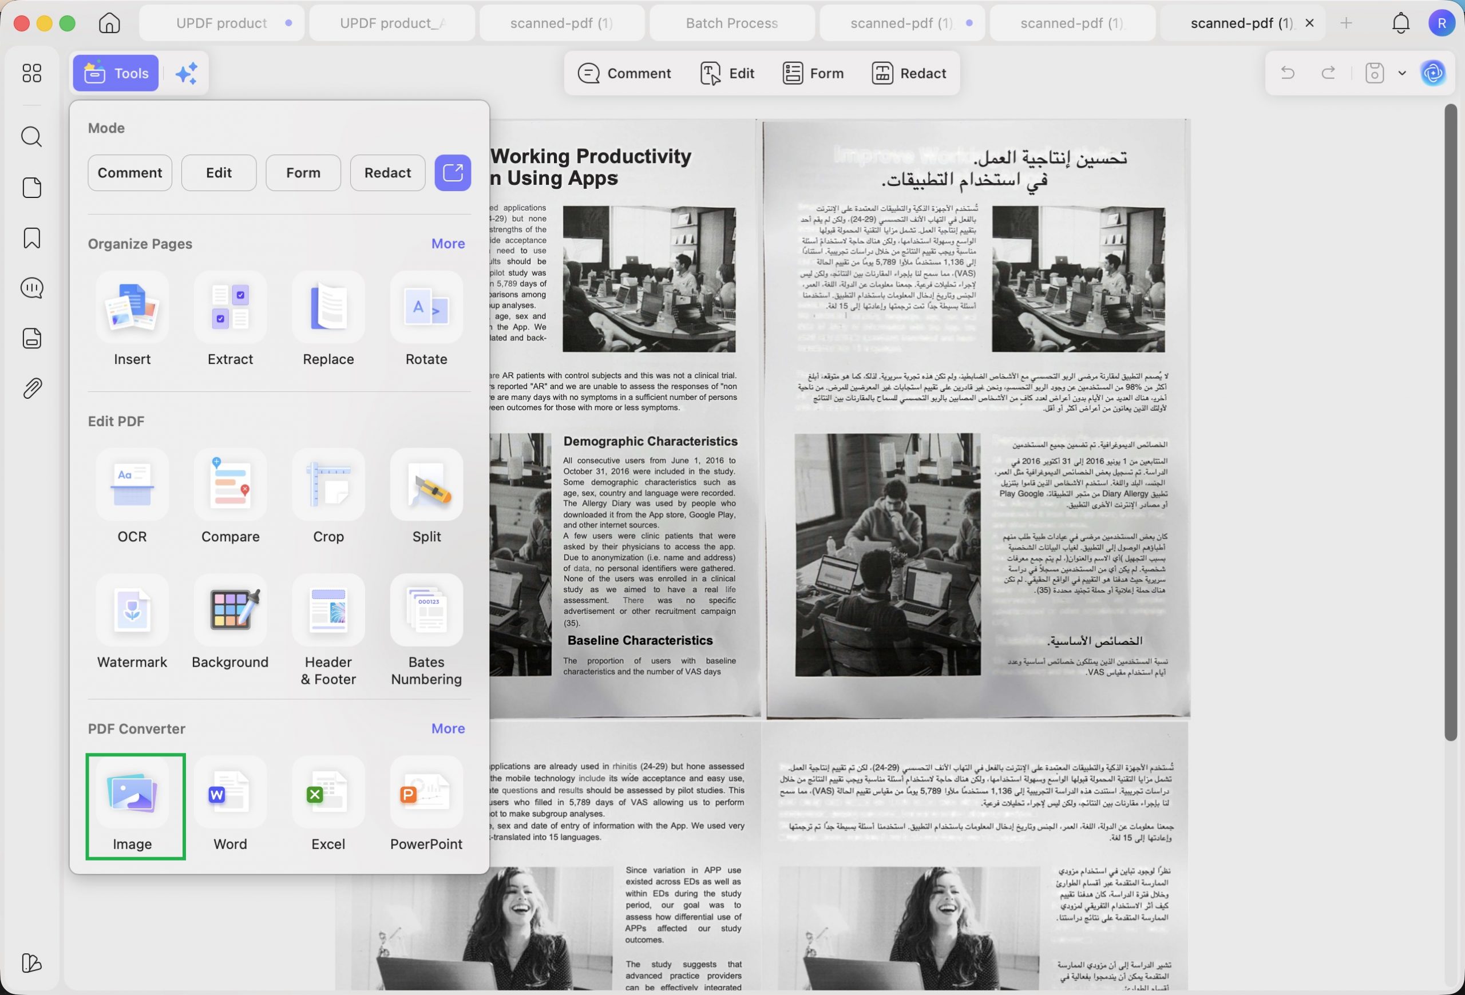Open the bookmark panel in sidebar

click(x=31, y=237)
